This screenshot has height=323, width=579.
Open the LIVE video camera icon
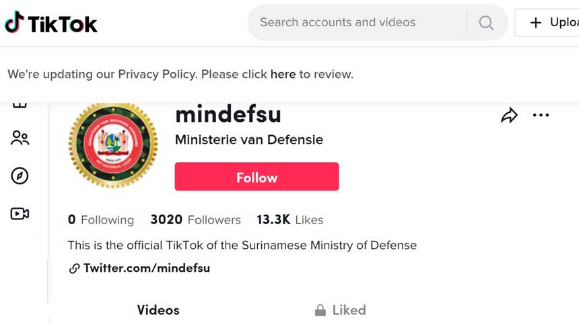click(x=20, y=214)
